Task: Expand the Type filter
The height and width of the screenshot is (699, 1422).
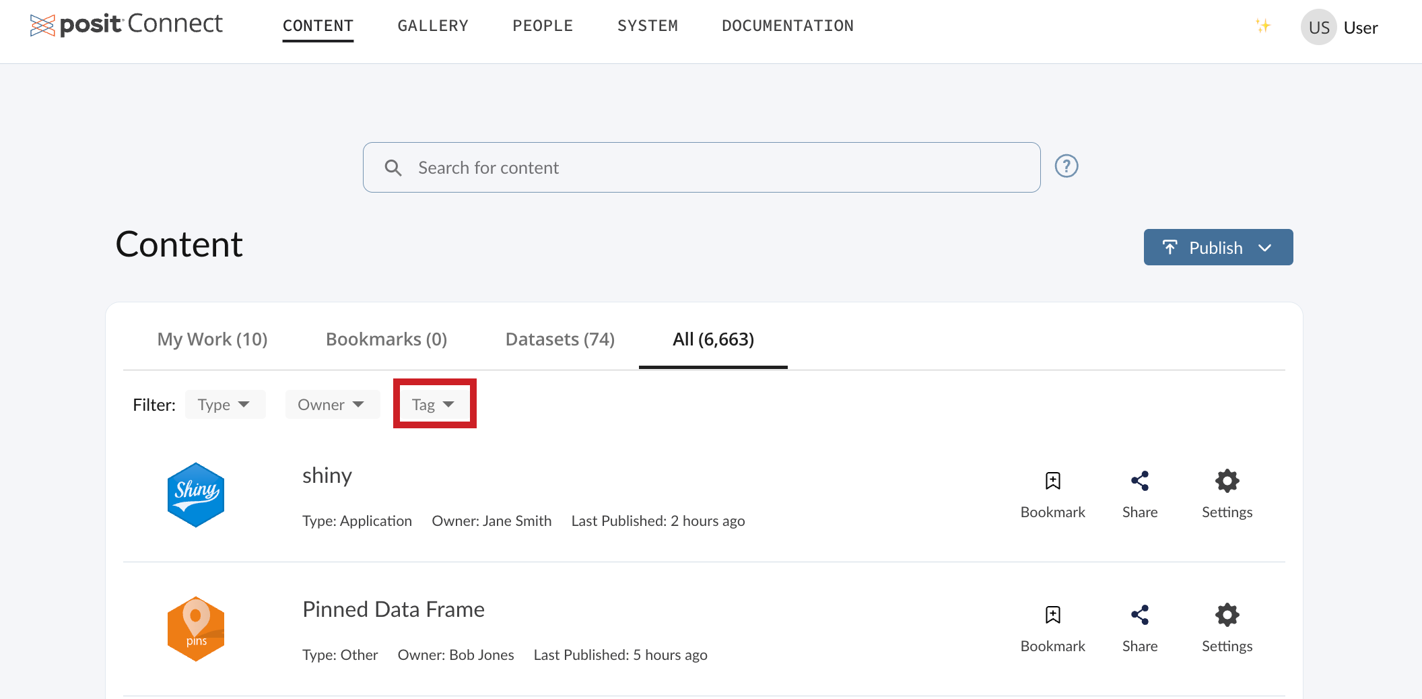Action: point(225,404)
